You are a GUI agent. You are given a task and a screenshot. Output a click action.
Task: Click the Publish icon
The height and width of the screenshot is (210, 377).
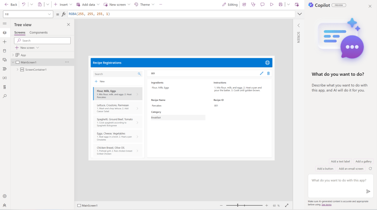click(x=297, y=4)
